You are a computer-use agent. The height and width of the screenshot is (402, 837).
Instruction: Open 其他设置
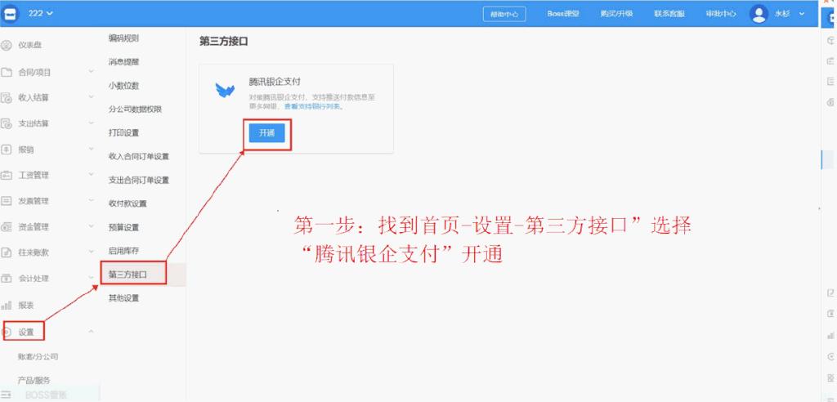pos(124,298)
